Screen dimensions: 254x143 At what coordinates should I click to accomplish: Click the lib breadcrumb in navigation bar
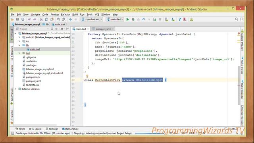click(x=46, y=24)
